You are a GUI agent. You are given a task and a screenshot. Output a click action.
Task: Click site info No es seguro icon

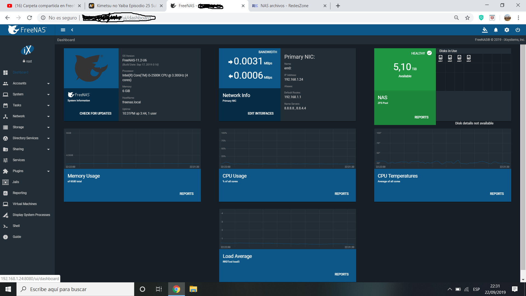point(43,18)
